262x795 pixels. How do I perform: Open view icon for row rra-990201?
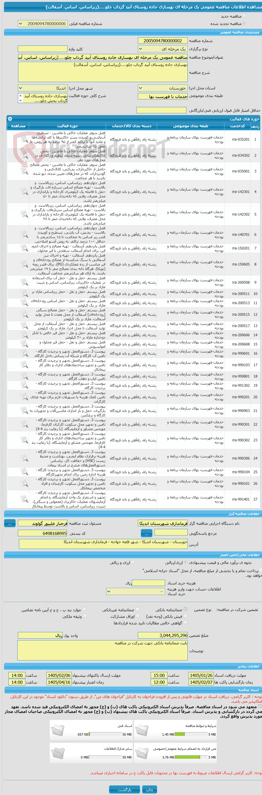coord(24,397)
